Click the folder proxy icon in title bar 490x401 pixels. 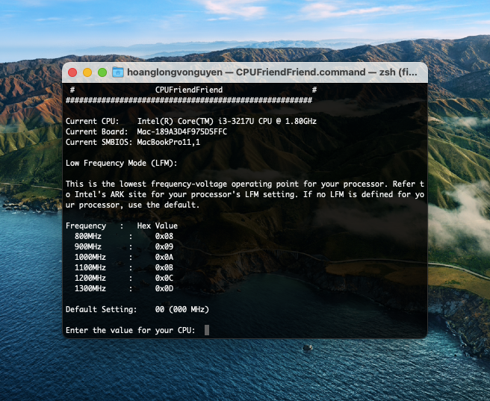118,72
